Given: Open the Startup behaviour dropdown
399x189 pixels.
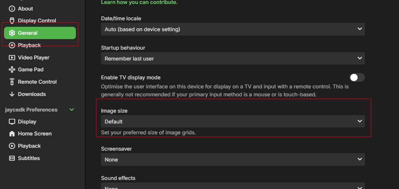Looking at the screenshot, I should tap(232, 58).
